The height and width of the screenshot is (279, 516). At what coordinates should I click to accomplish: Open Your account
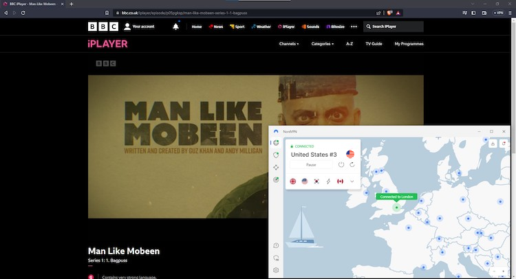pos(139,27)
